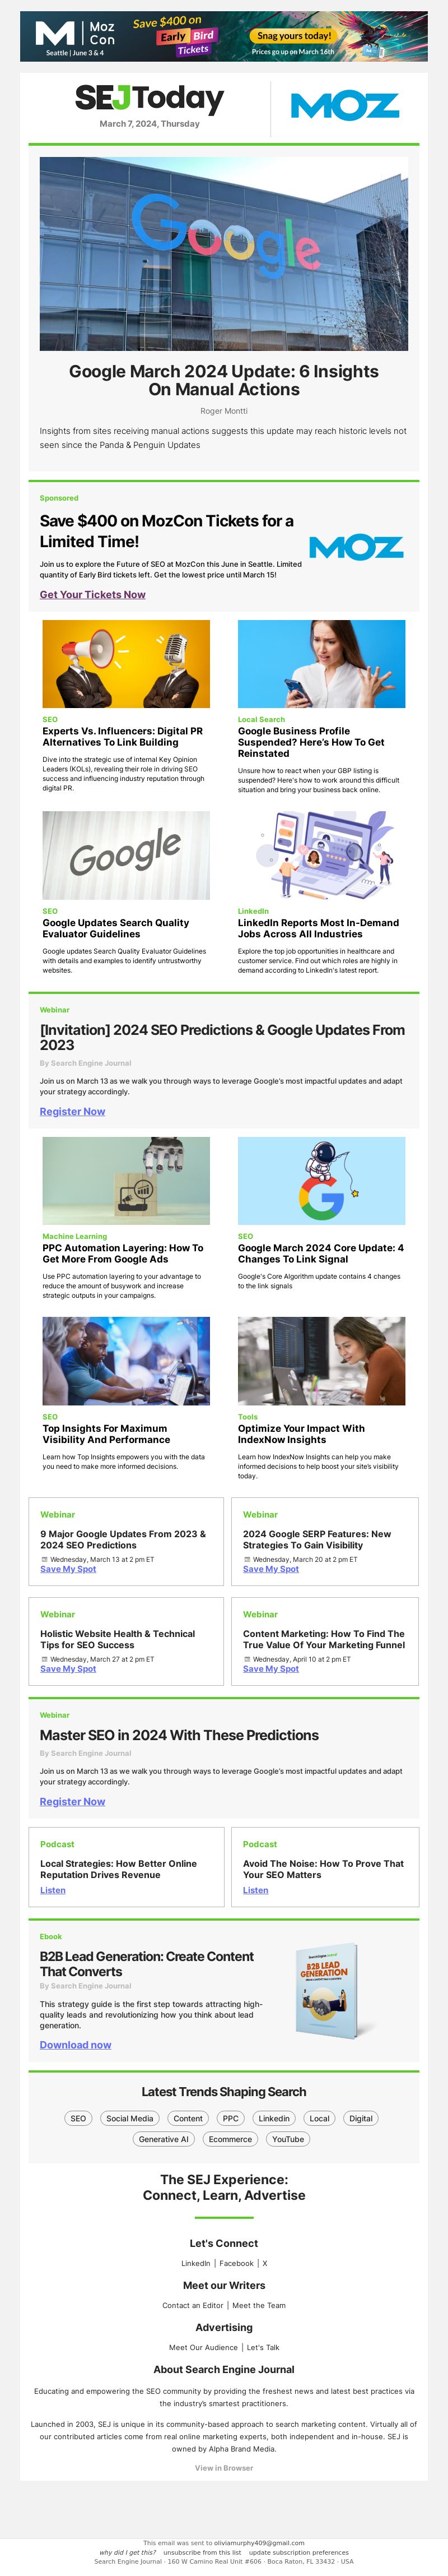
Task: Click Register Now for 2024 SEO Predictions
Action: (72, 1111)
